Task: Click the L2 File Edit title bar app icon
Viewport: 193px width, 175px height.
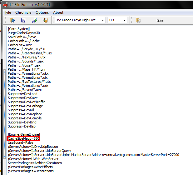Action: pos(6,5)
